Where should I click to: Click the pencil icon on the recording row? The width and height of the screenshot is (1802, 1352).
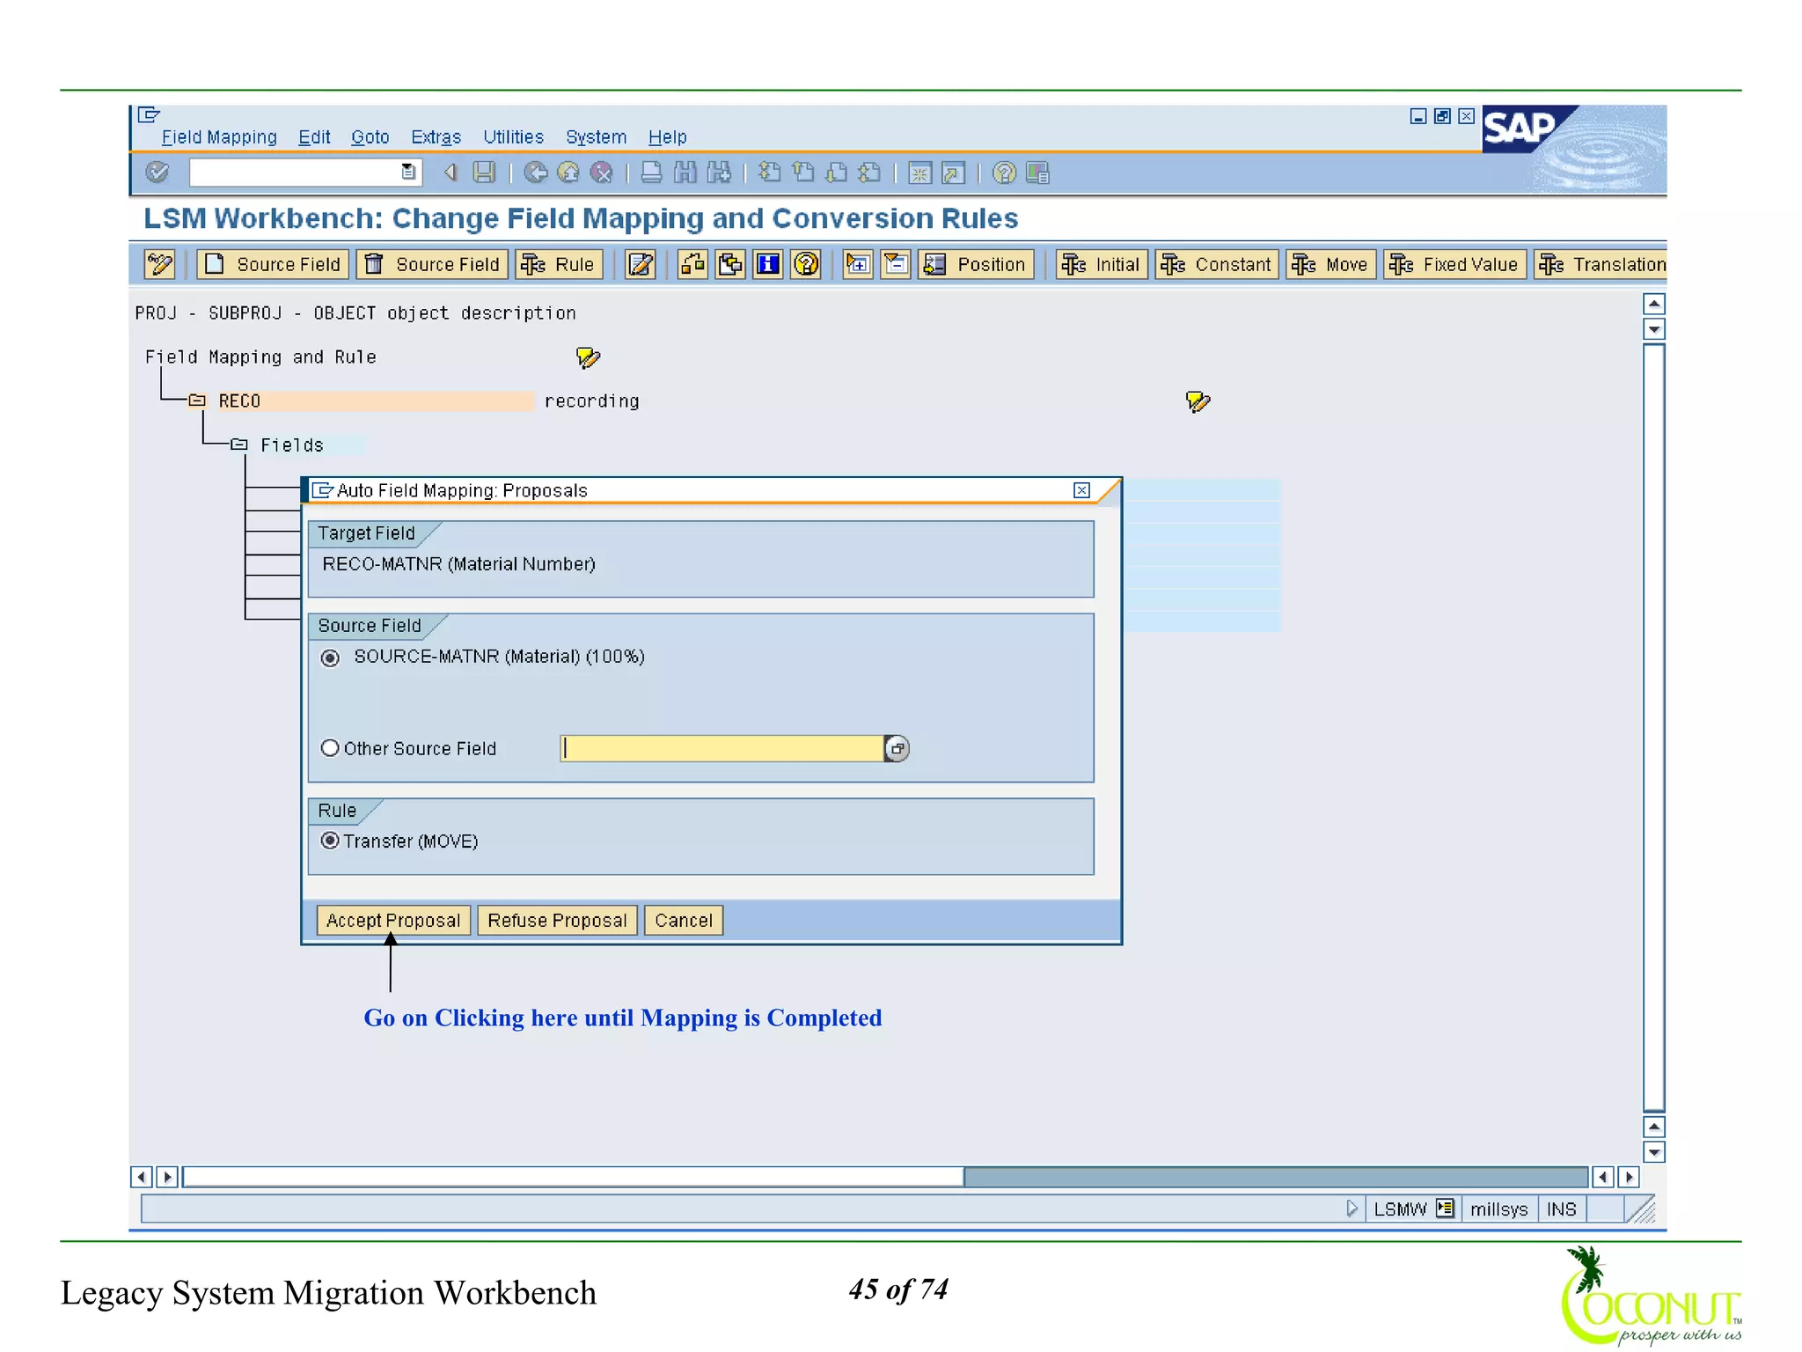pos(1198,401)
